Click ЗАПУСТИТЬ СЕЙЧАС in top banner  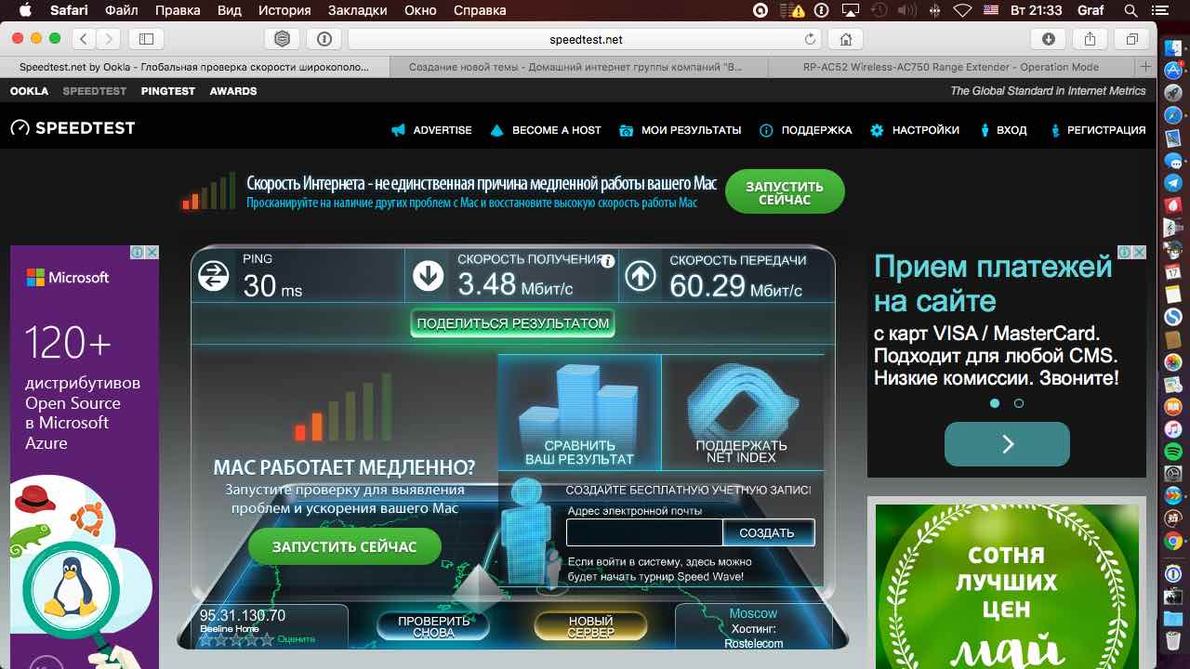[x=785, y=193]
